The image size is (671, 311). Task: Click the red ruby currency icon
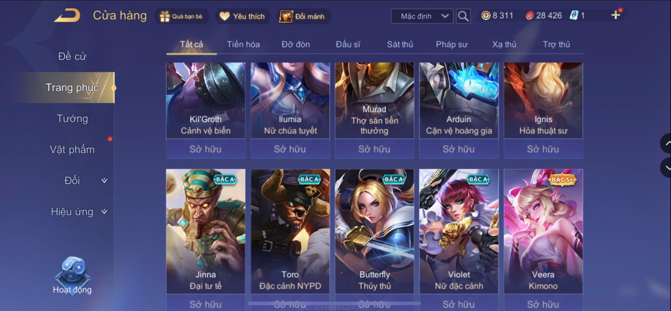coord(529,16)
